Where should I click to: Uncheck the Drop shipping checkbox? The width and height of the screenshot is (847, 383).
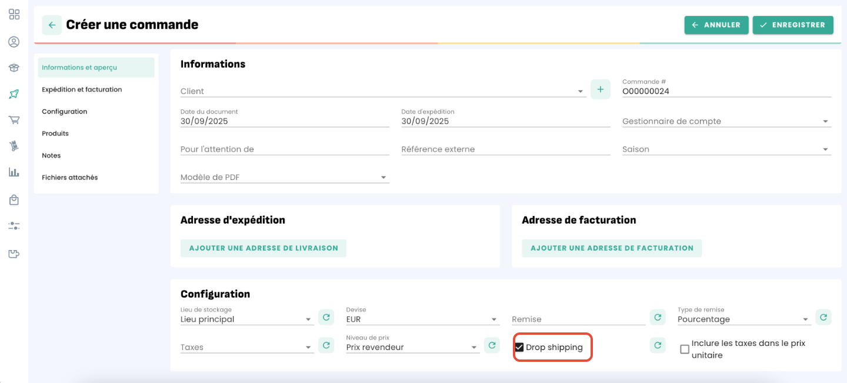pyautogui.click(x=519, y=347)
